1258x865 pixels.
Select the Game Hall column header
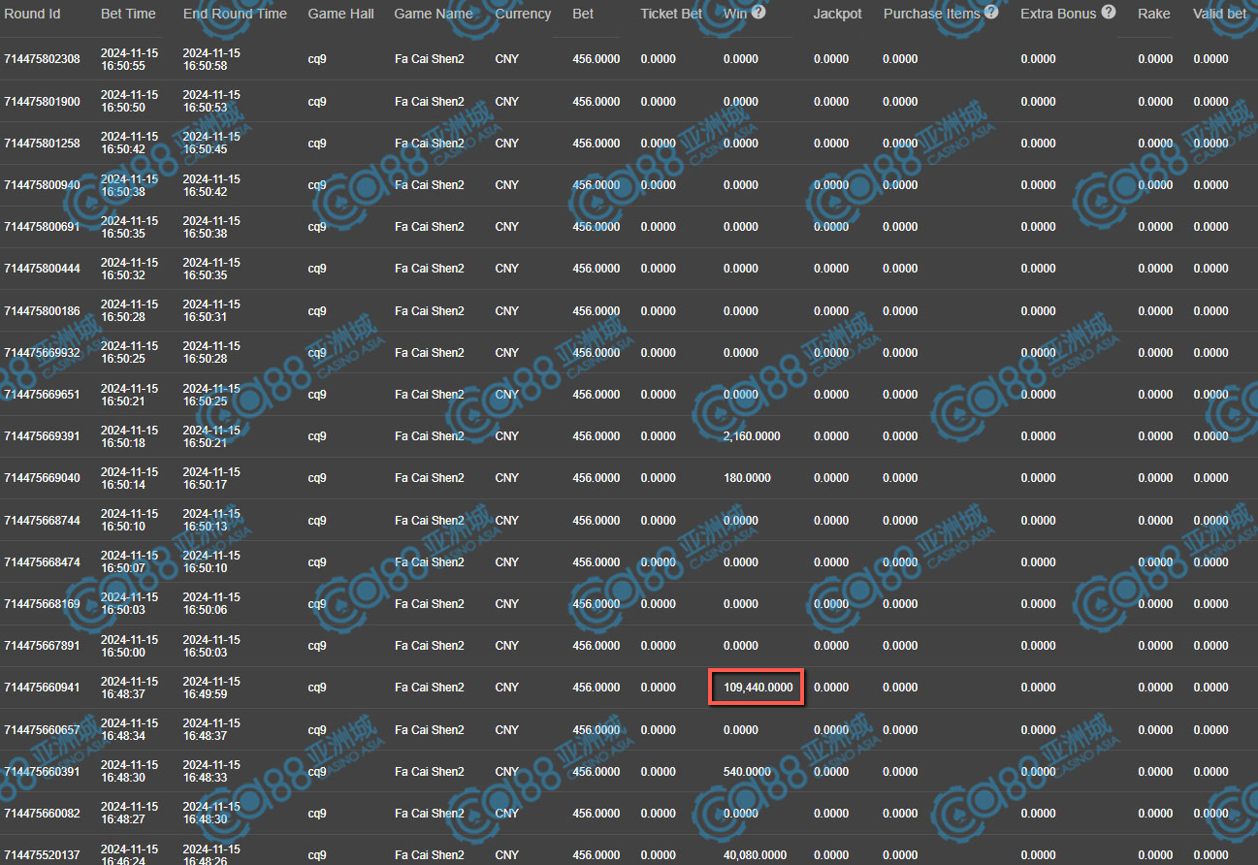click(340, 14)
